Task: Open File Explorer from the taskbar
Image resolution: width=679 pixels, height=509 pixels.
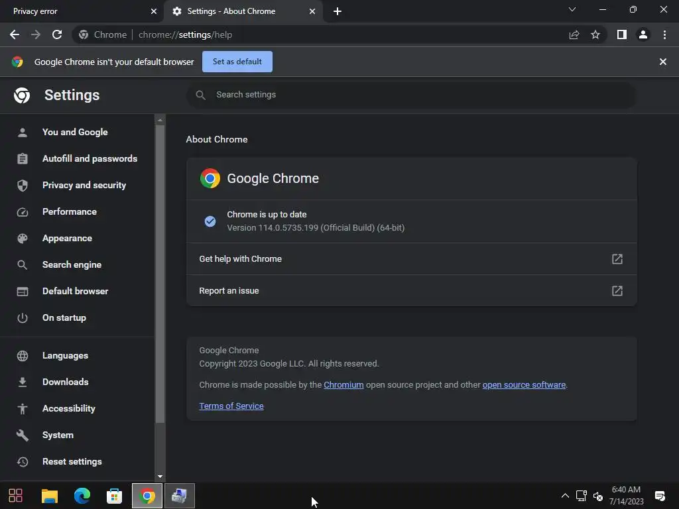Action: pos(49,496)
